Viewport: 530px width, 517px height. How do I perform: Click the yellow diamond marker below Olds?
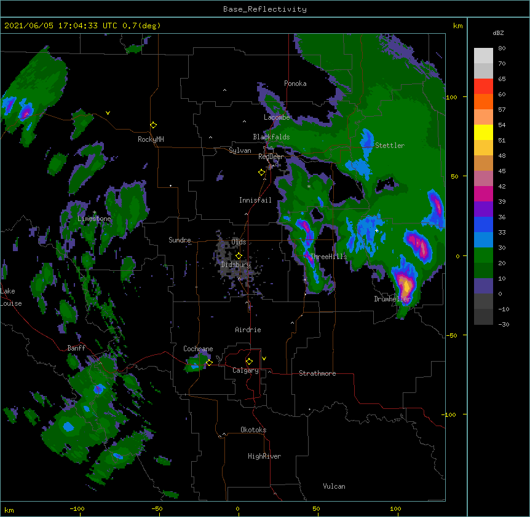[x=239, y=256]
